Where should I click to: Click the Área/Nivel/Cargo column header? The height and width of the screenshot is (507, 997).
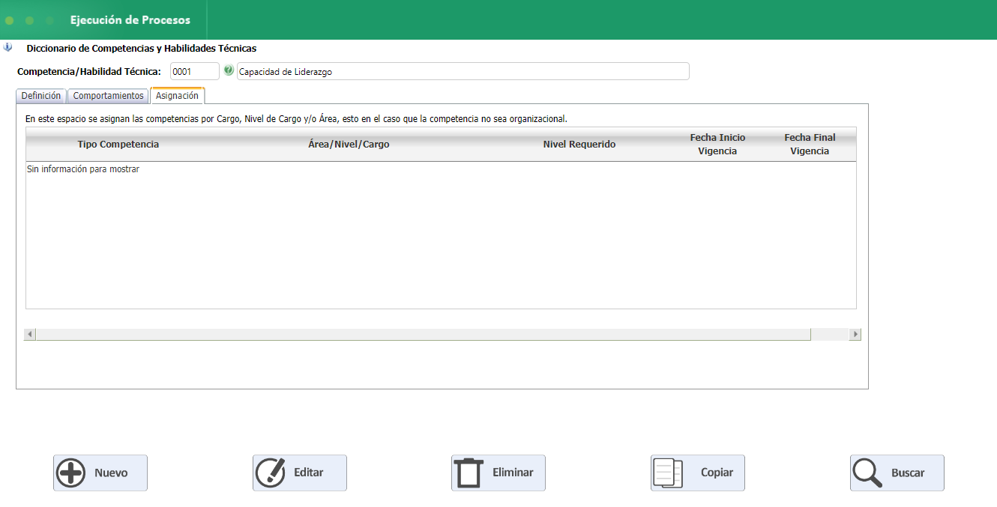point(349,145)
